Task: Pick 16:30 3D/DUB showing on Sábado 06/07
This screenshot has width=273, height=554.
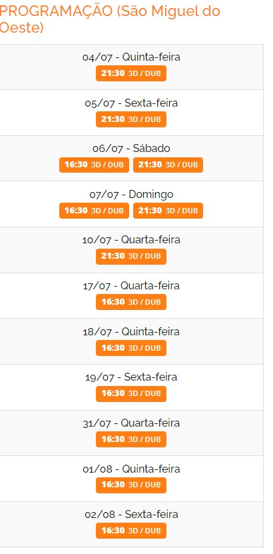Action: [94, 165]
